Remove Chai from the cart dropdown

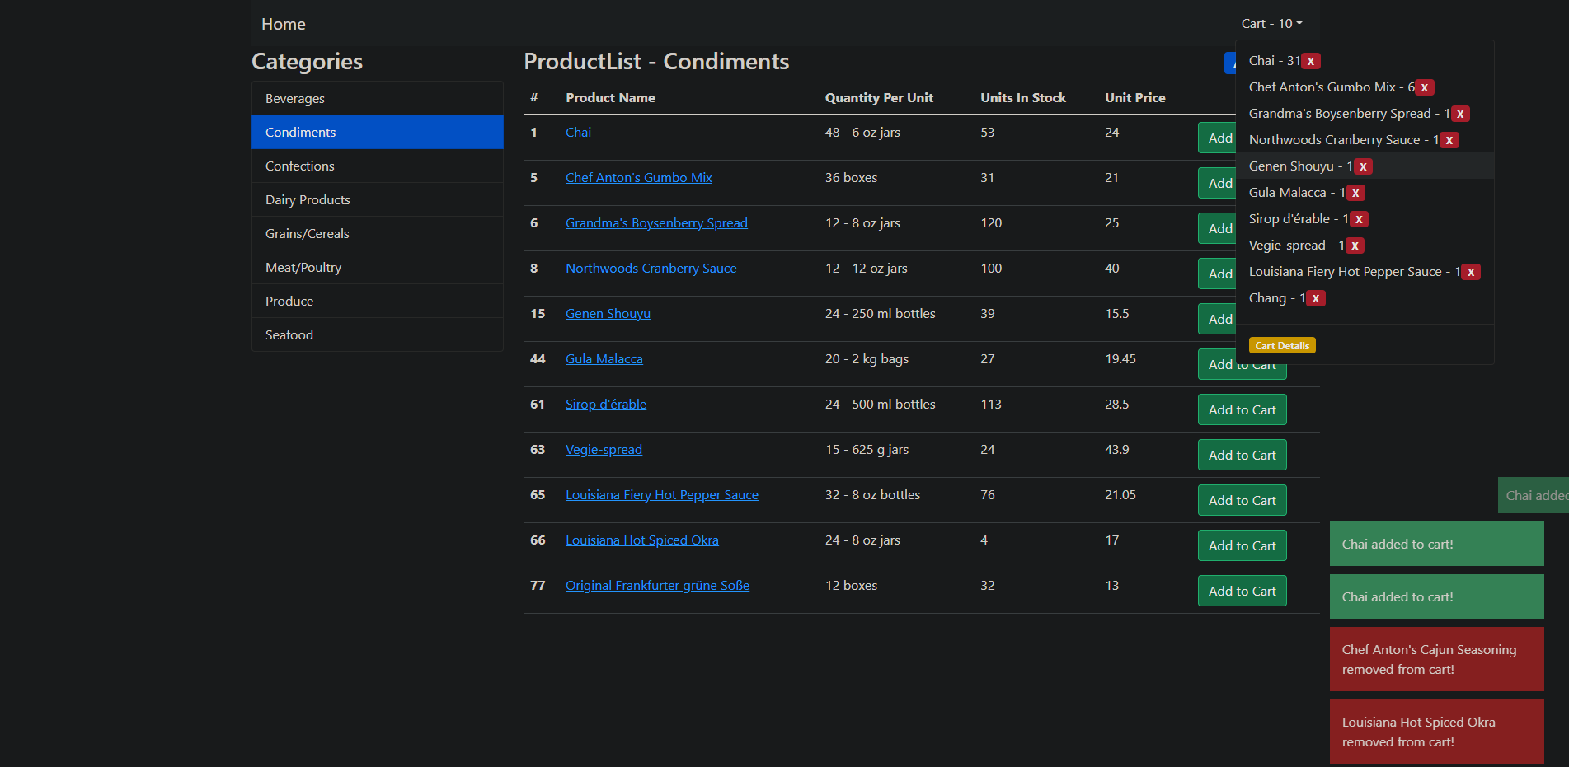1311,61
